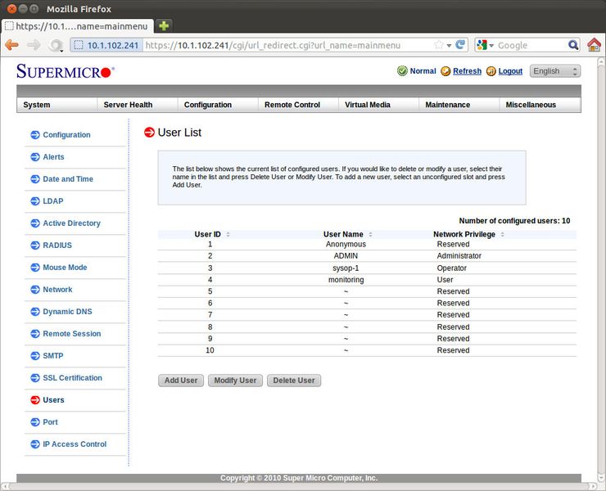Open the Remote Session sidebar link
Image resolution: width=606 pixels, height=491 pixels.
[x=72, y=333]
